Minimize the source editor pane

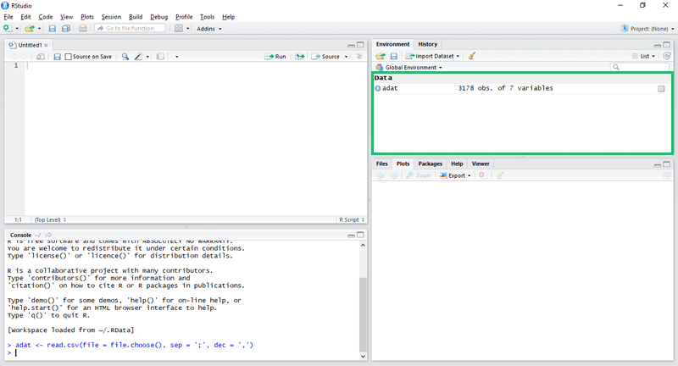(x=351, y=46)
